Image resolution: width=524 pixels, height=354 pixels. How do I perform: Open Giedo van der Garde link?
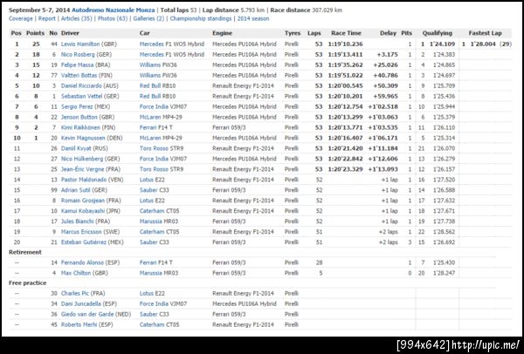(x=87, y=314)
